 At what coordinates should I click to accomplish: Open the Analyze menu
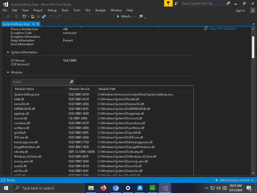pyautogui.click(x=100, y=10)
